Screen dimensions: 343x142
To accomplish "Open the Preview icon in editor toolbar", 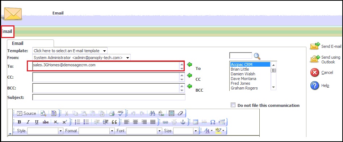I will (43, 113).
